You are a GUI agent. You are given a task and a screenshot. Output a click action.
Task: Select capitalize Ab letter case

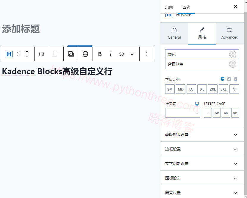(x=235, y=113)
